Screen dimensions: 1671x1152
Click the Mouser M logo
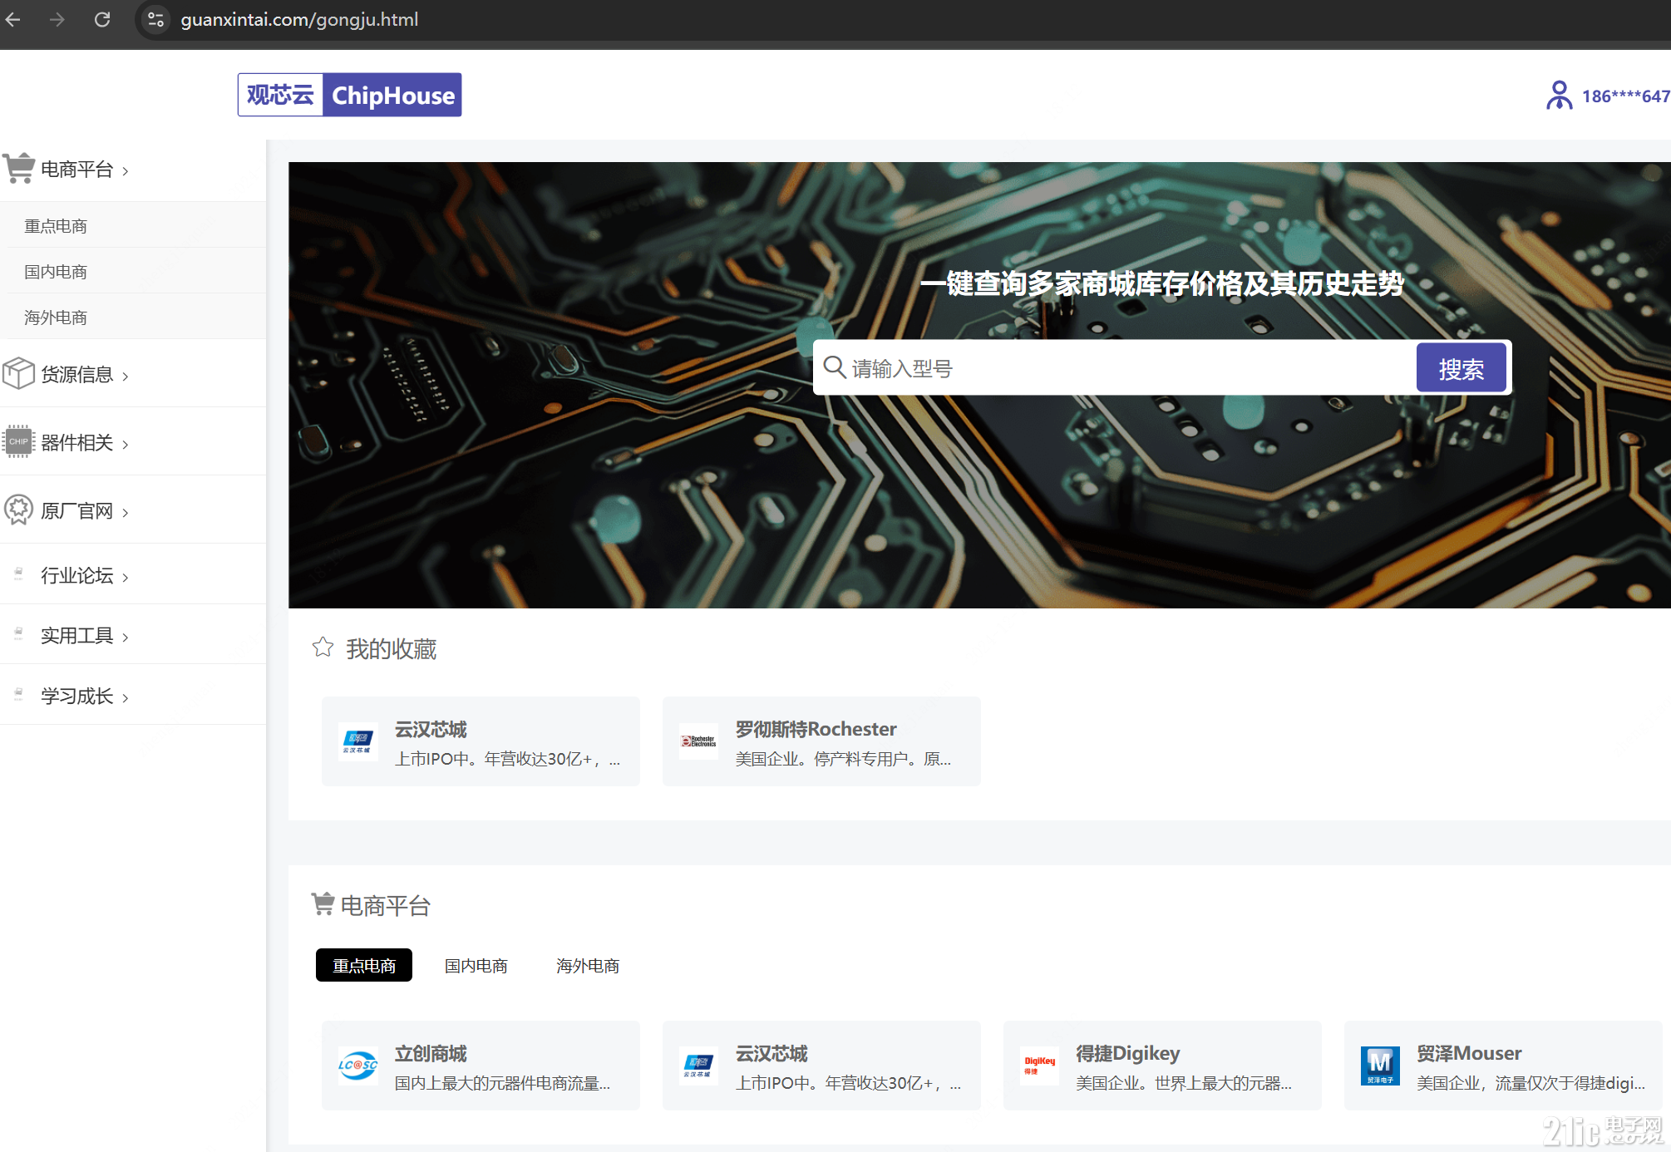[x=1380, y=1066]
